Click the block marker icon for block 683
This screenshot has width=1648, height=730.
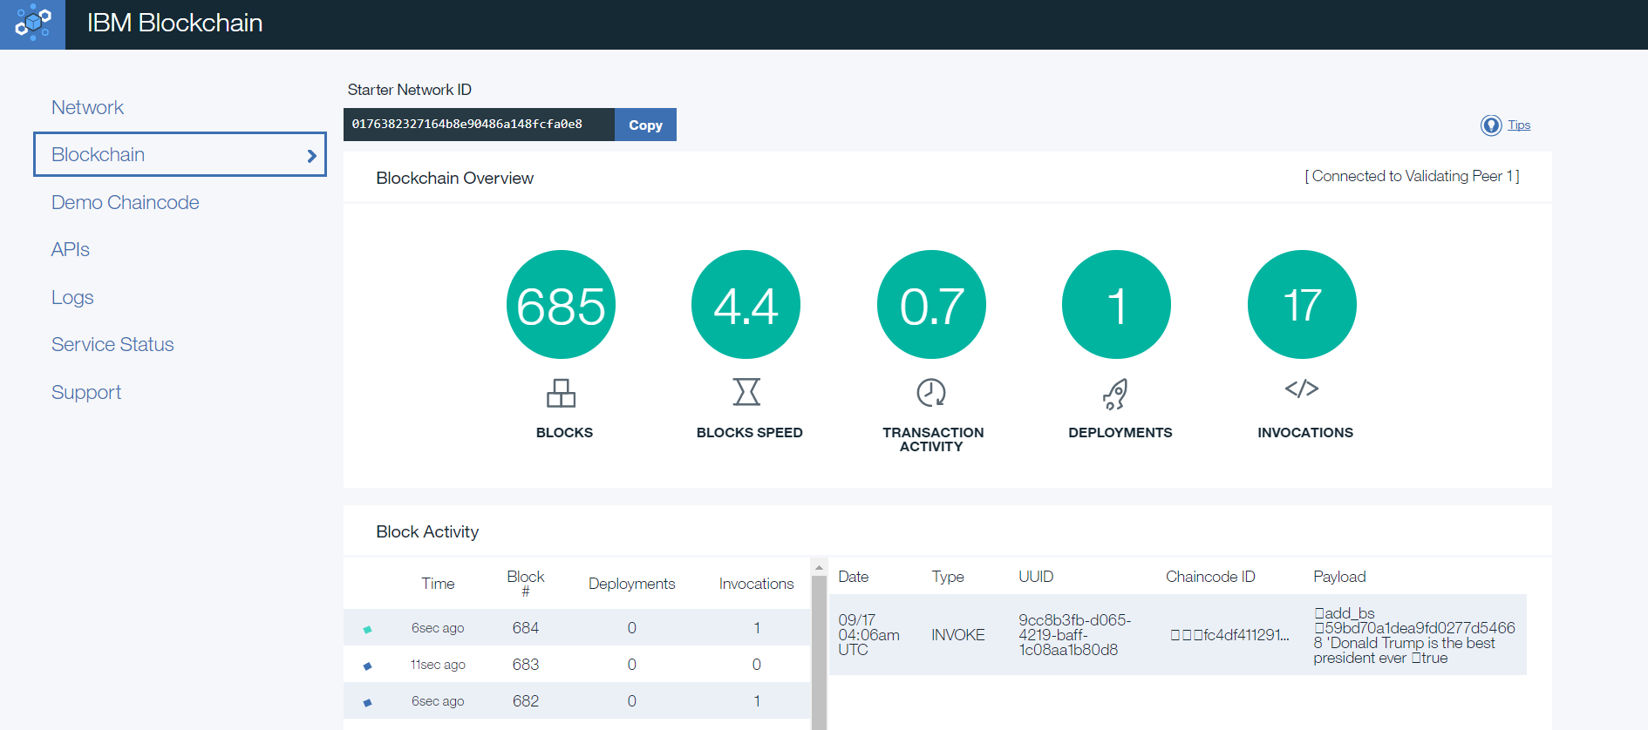tap(367, 666)
